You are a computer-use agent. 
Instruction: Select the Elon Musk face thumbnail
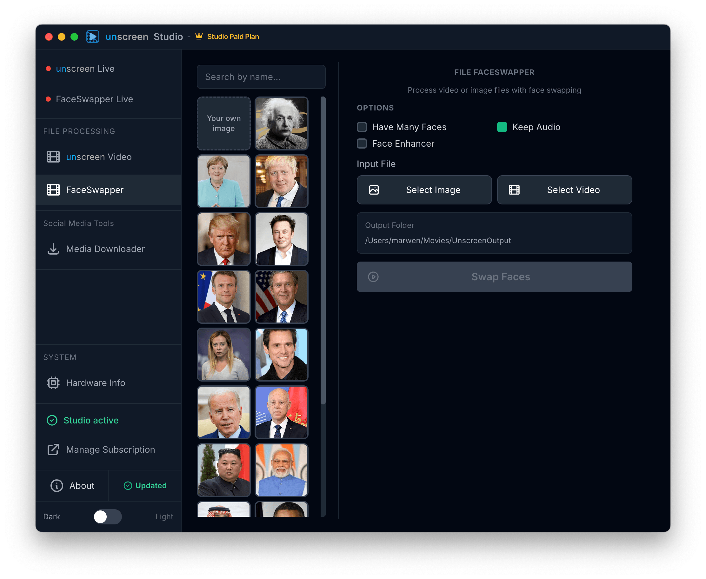pyautogui.click(x=281, y=239)
